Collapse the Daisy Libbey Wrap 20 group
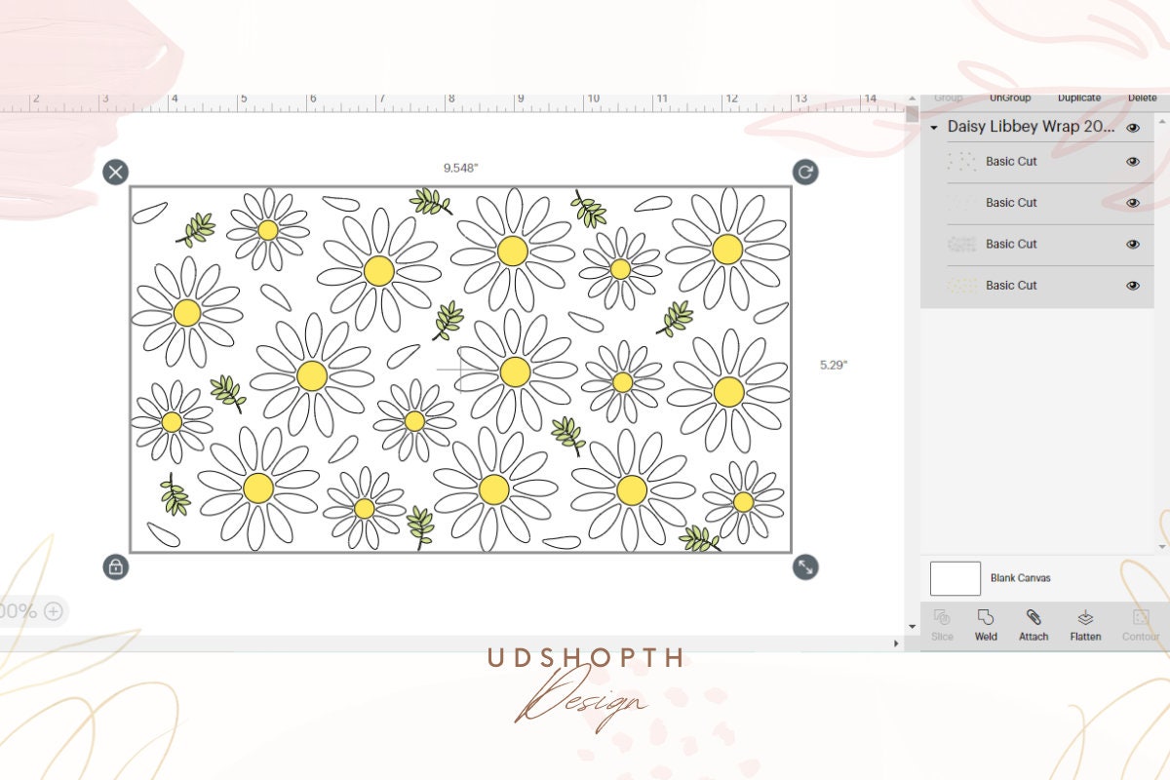1170x780 pixels. coord(933,127)
